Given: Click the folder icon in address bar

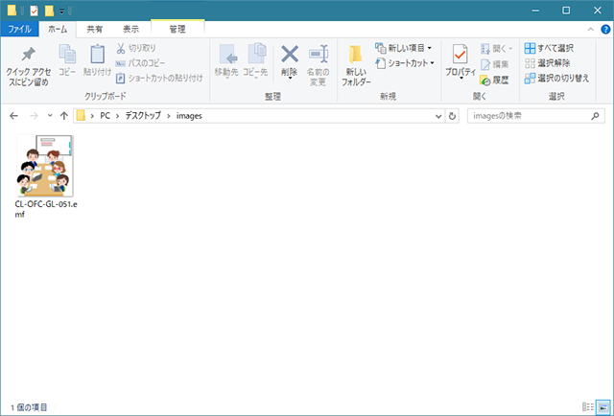Looking at the screenshot, I should tap(81, 115).
